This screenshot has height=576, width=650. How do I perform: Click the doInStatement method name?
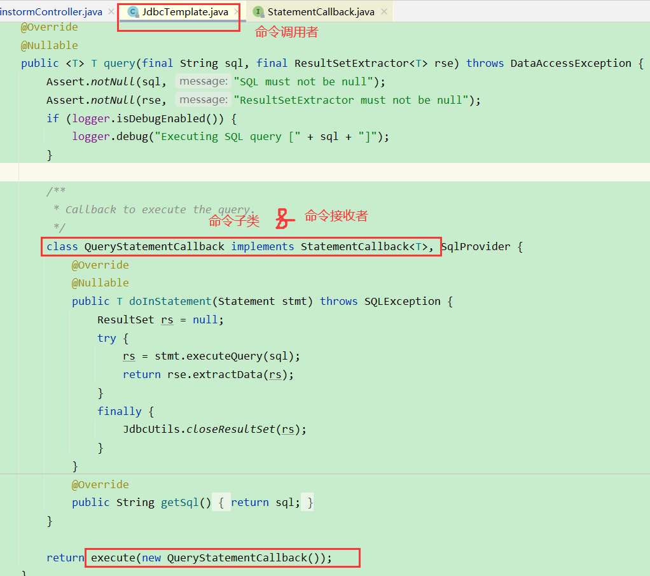tap(170, 301)
